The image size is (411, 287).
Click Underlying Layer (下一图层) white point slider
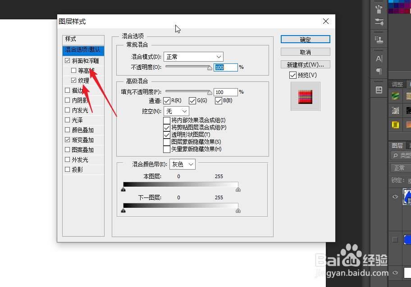[x=238, y=211]
